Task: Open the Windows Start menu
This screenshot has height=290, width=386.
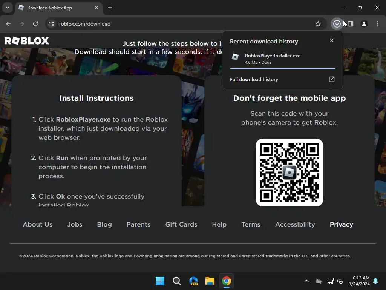Action: click(160, 281)
